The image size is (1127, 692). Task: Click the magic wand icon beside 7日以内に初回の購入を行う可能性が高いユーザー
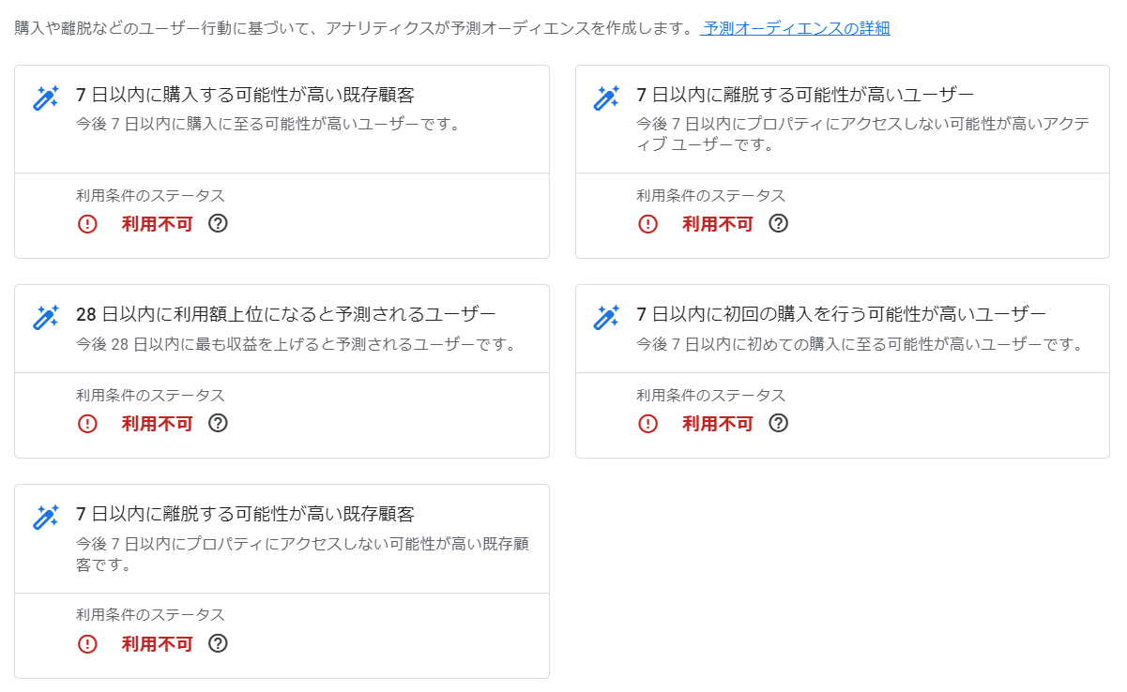pyautogui.click(x=606, y=317)
